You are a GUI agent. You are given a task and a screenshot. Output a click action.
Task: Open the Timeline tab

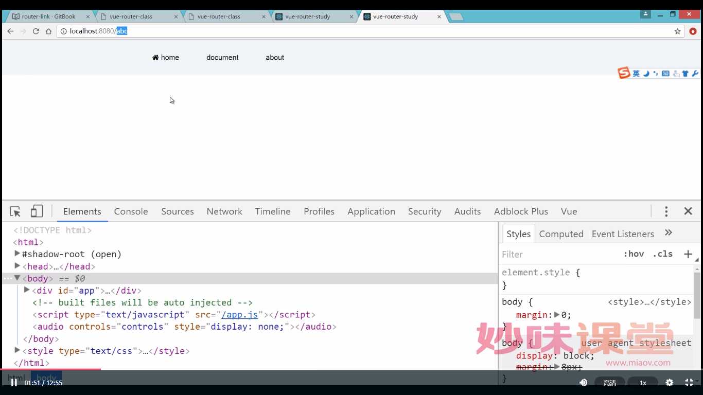(273, 211)
